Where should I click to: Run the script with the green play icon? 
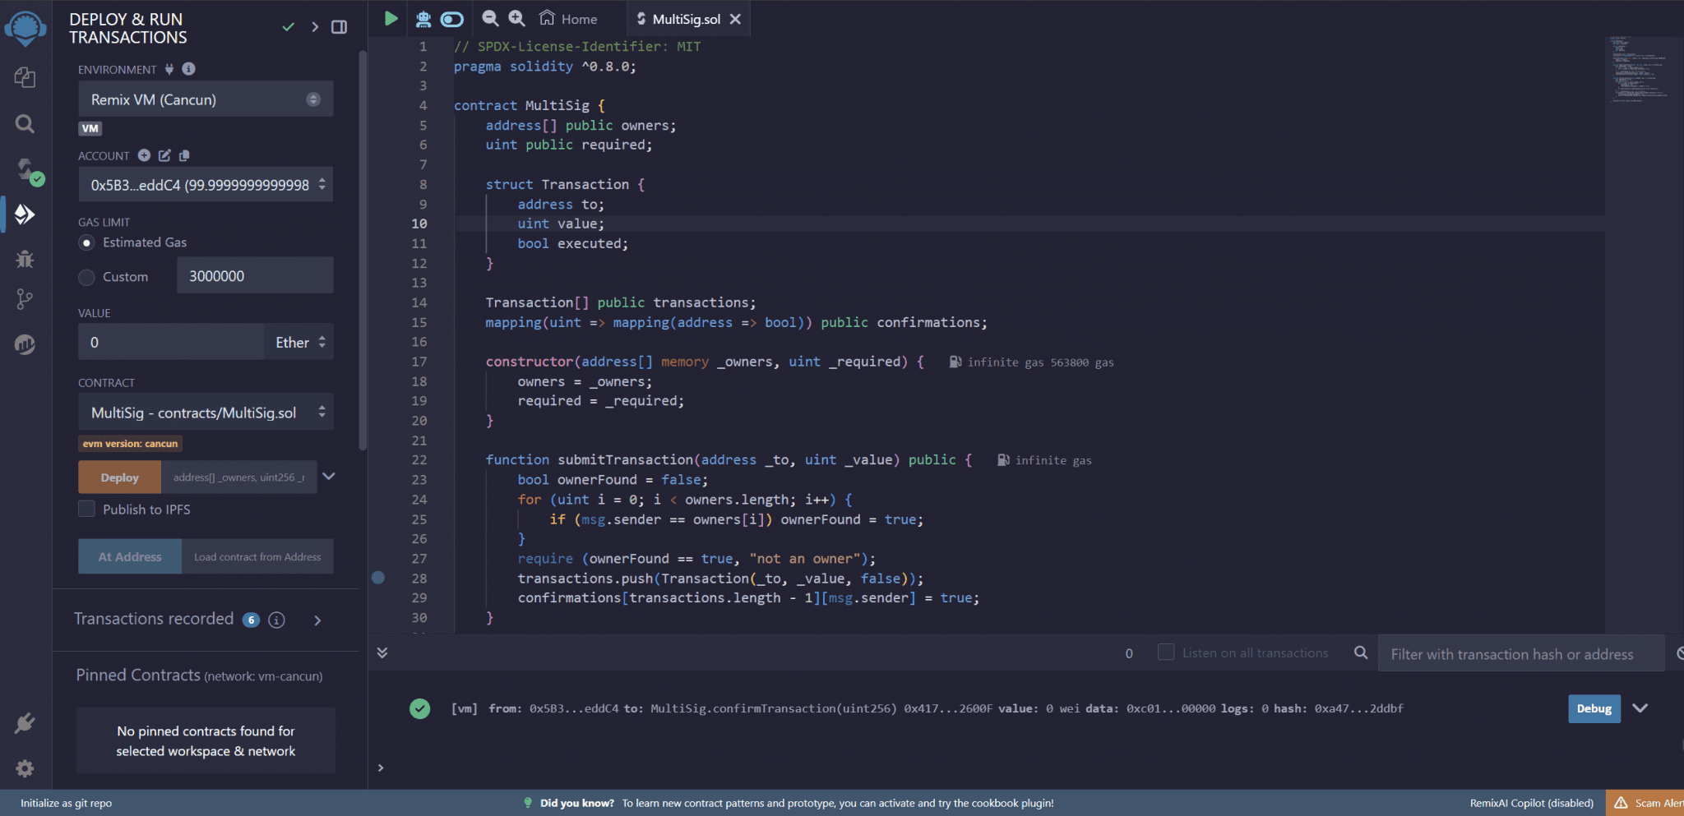click(391, 18)
